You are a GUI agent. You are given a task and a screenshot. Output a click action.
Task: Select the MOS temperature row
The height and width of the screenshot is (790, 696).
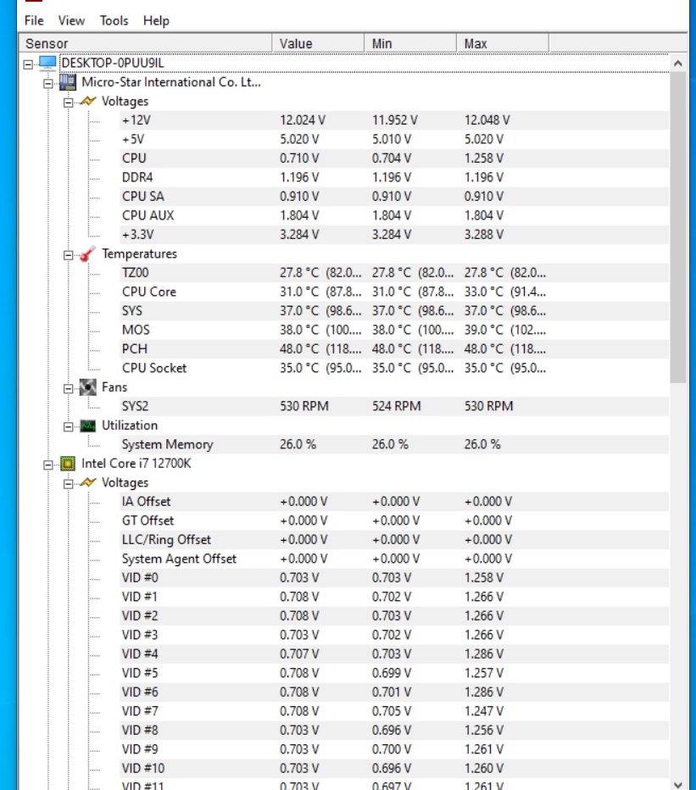tap(394, 330)
